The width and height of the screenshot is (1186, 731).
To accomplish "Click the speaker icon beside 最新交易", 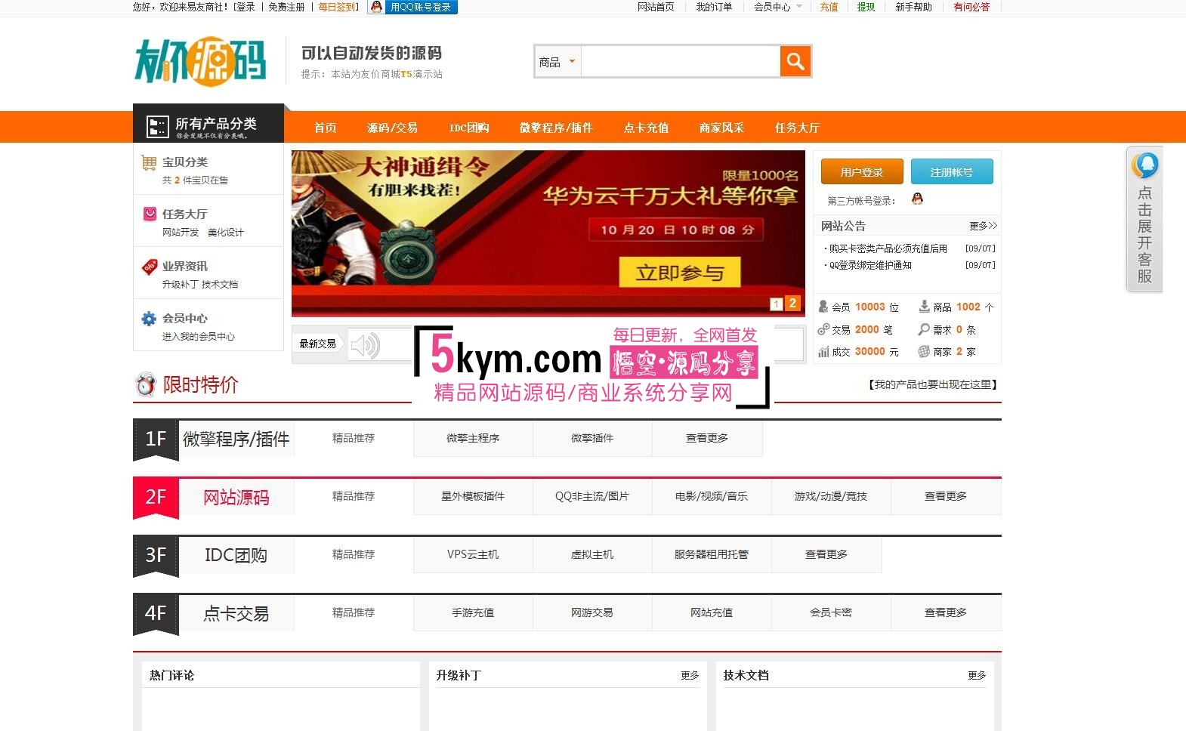I will [x=366, y=345].
